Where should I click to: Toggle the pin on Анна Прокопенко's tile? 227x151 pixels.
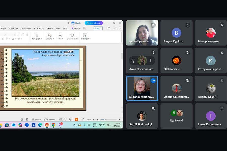tap(133, 61)
